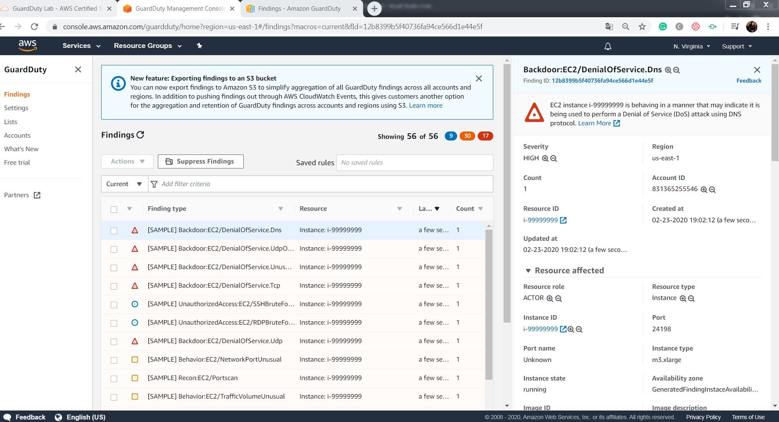Include filter icon beside ACTOR resource role
Screen dimensions: 779x422
(x=550, y=298)
